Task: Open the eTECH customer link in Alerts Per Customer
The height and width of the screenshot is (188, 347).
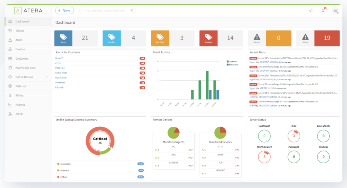Action: tap(58, 63)
